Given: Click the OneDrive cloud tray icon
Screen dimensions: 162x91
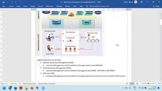Looking at the screenshot, I should pyautogui.click(x=126, y=88).
